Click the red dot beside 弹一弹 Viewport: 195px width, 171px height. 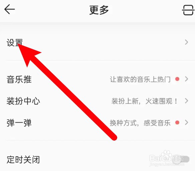[177, 123]
